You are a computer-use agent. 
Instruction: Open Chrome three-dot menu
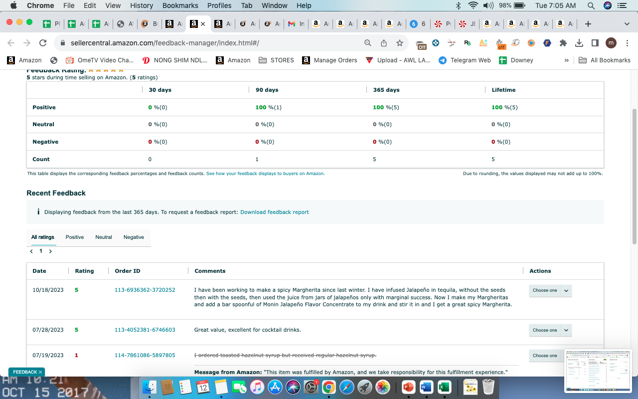(x=627, y=43)
